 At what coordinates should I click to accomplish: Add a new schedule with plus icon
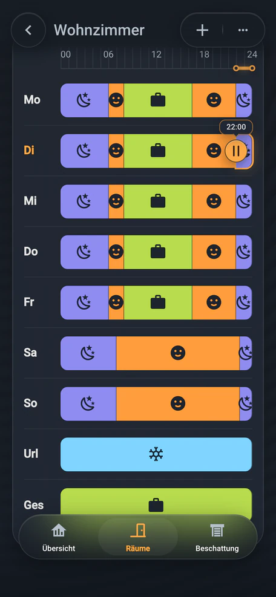click(x=202, y=30)
